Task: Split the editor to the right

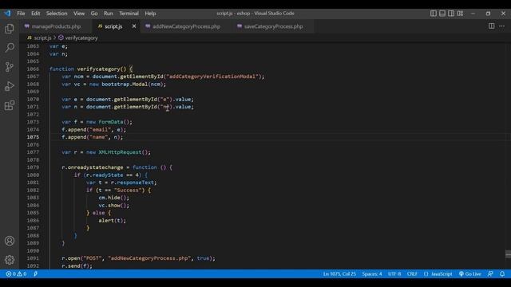Action: tap(491, 26)
